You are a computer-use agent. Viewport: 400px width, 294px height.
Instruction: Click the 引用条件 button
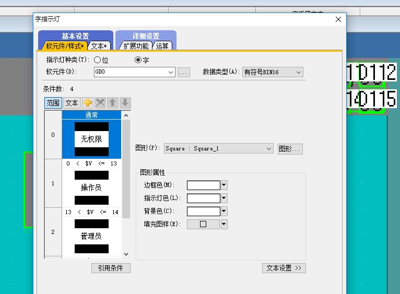pyautogui.click(x=111, y=268)
